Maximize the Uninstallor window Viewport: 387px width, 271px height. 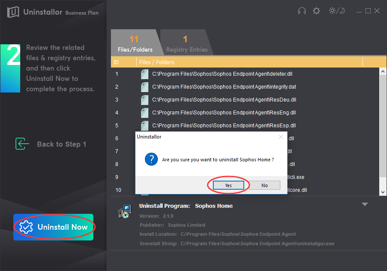pos(368,11)
